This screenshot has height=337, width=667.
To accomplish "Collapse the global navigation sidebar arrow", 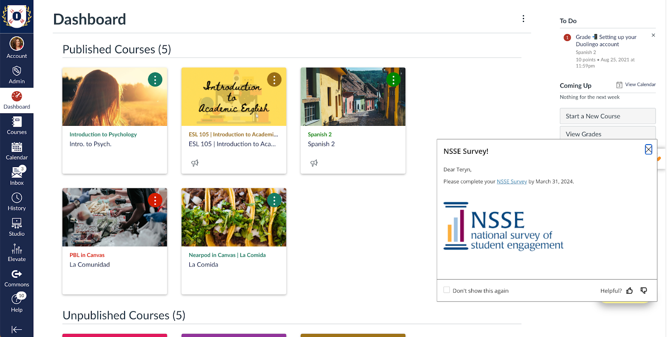I will coord(17,330).
